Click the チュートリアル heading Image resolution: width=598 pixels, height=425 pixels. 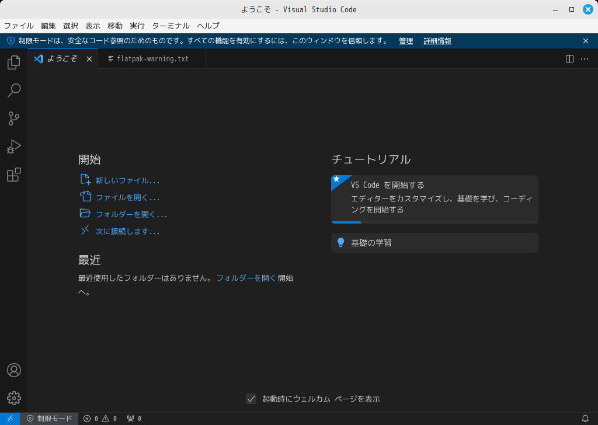tap(371, 159)
